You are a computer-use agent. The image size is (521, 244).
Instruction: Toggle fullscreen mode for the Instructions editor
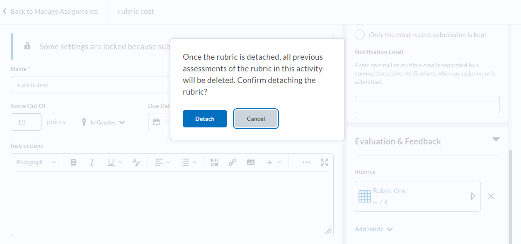click(325, 162)
